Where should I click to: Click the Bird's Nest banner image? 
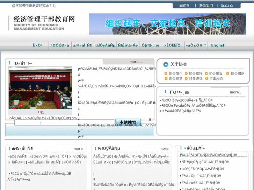(167, 24)
